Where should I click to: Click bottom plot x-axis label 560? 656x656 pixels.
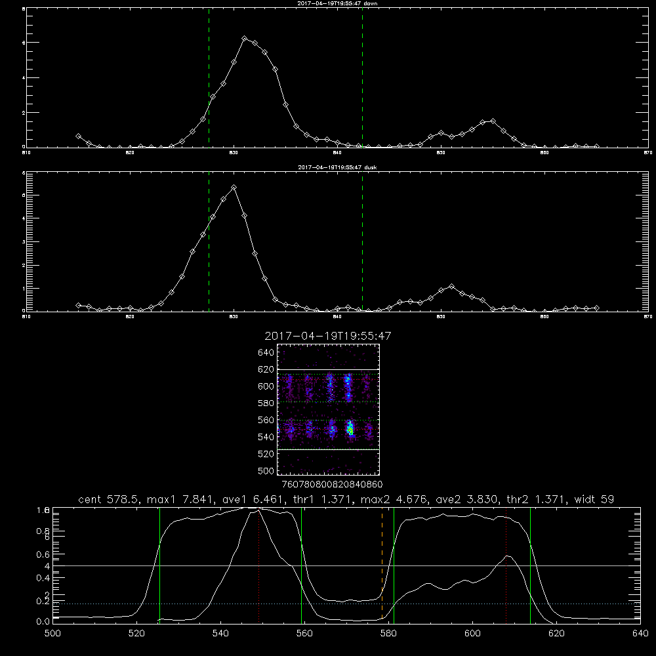[x=304, y=634]
